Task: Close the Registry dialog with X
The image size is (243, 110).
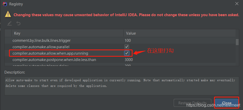Action: (x=237, y=4)
